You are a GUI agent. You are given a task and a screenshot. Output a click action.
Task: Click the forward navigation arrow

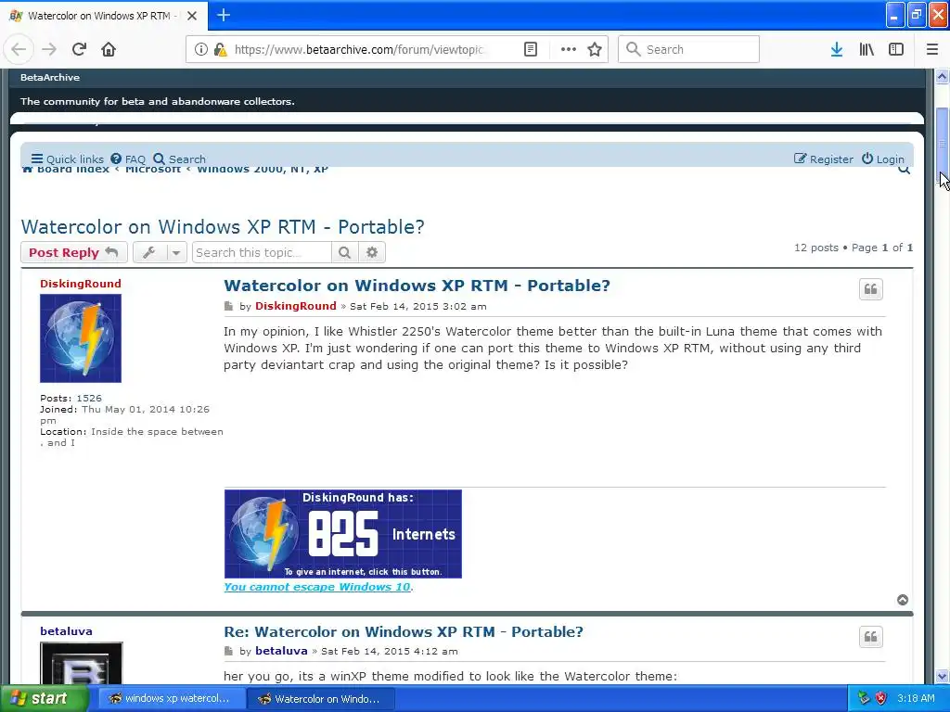pos(49,49)
